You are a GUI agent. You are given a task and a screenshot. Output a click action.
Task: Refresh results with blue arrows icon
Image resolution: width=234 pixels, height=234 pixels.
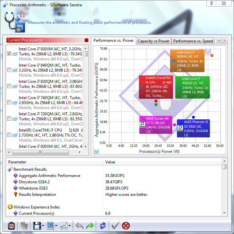coord(103,226)
